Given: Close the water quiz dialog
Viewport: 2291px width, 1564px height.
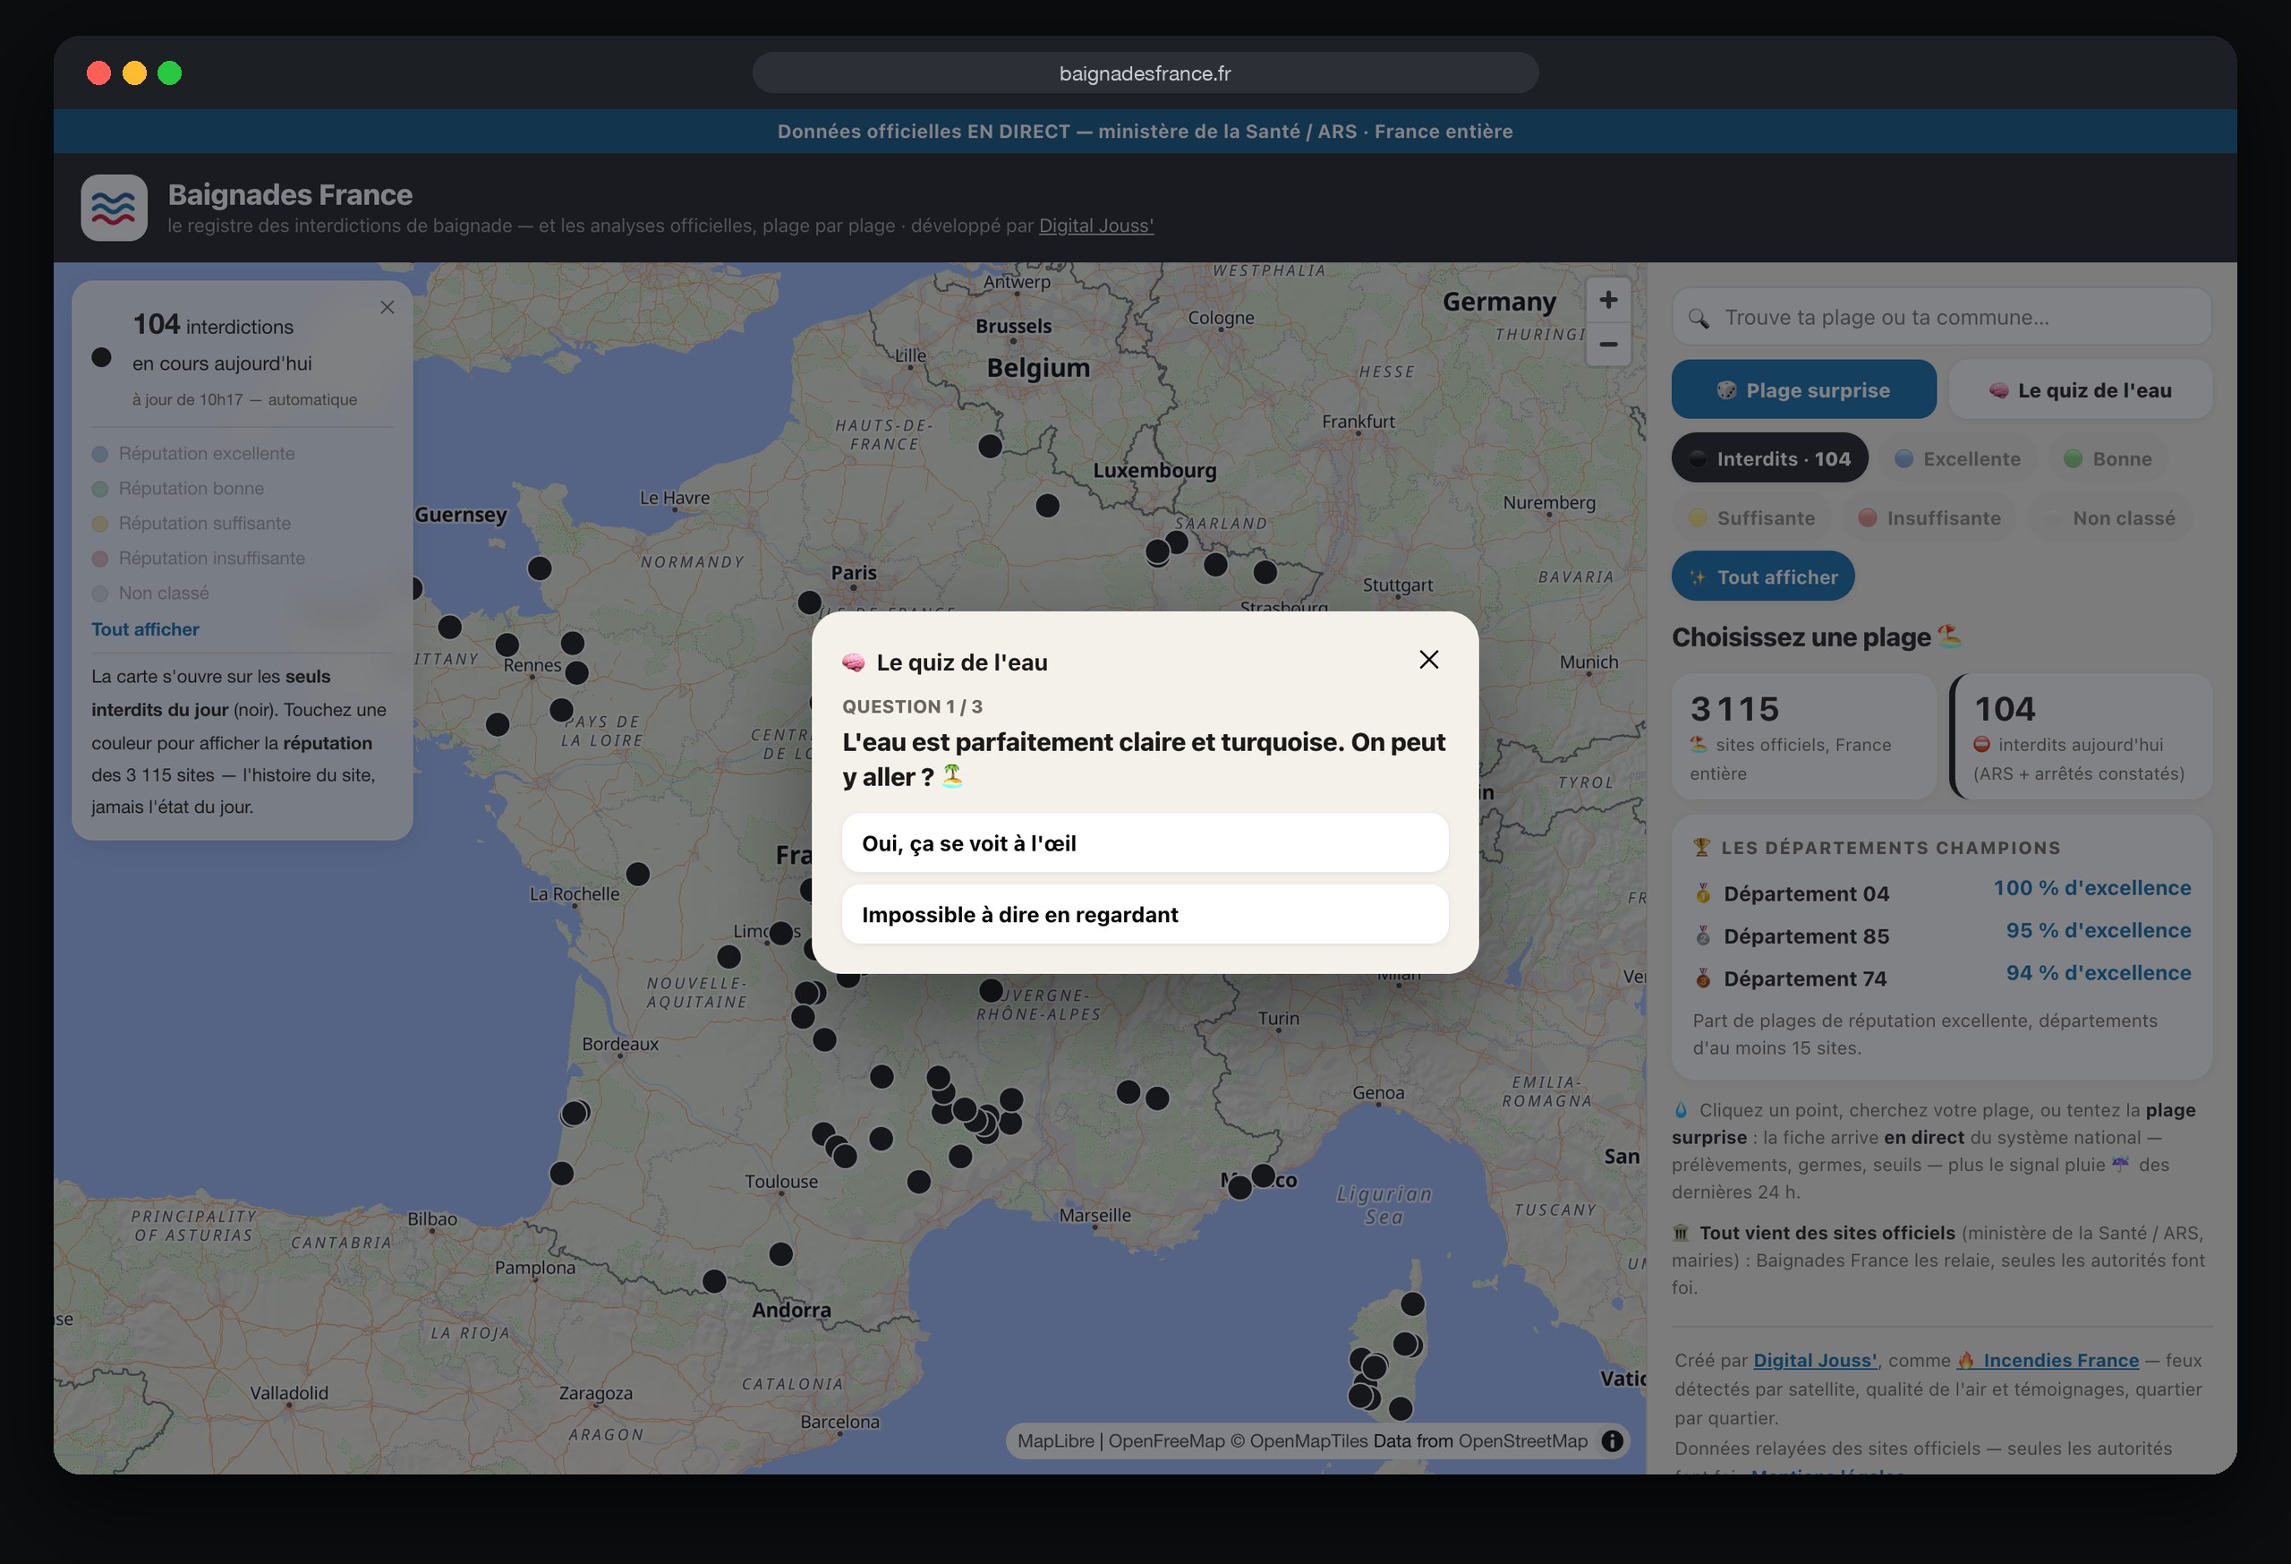Looking at the screenshot, I should point(1428,660).
